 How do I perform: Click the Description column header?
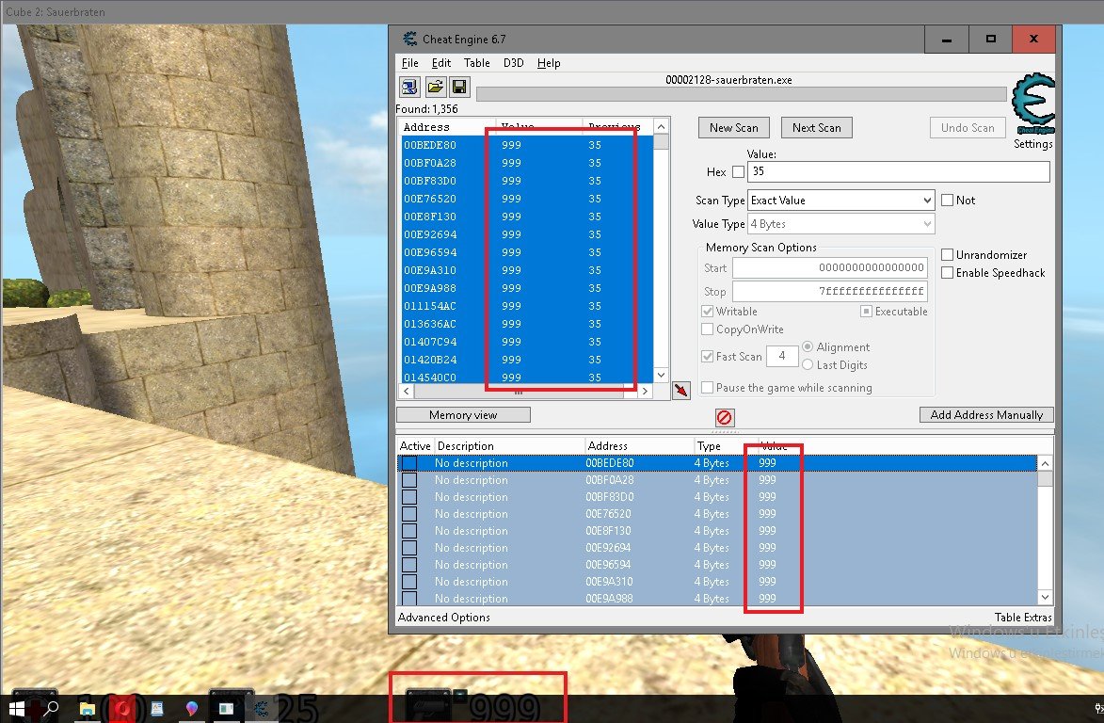(510, 445)
